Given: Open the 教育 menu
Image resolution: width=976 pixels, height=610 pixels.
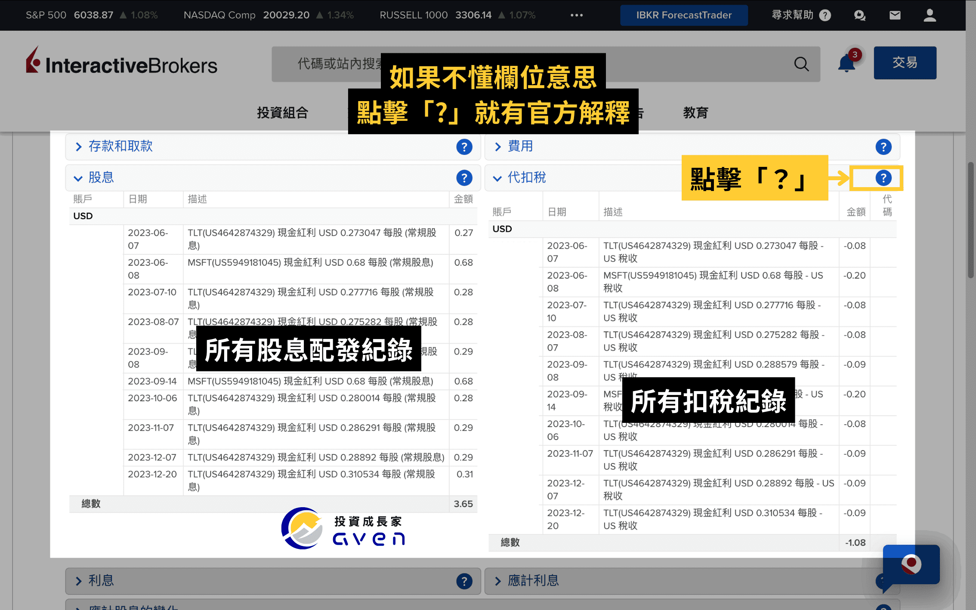Looking at the screenshot, I should pyautogui.click(x=695, y=113).
